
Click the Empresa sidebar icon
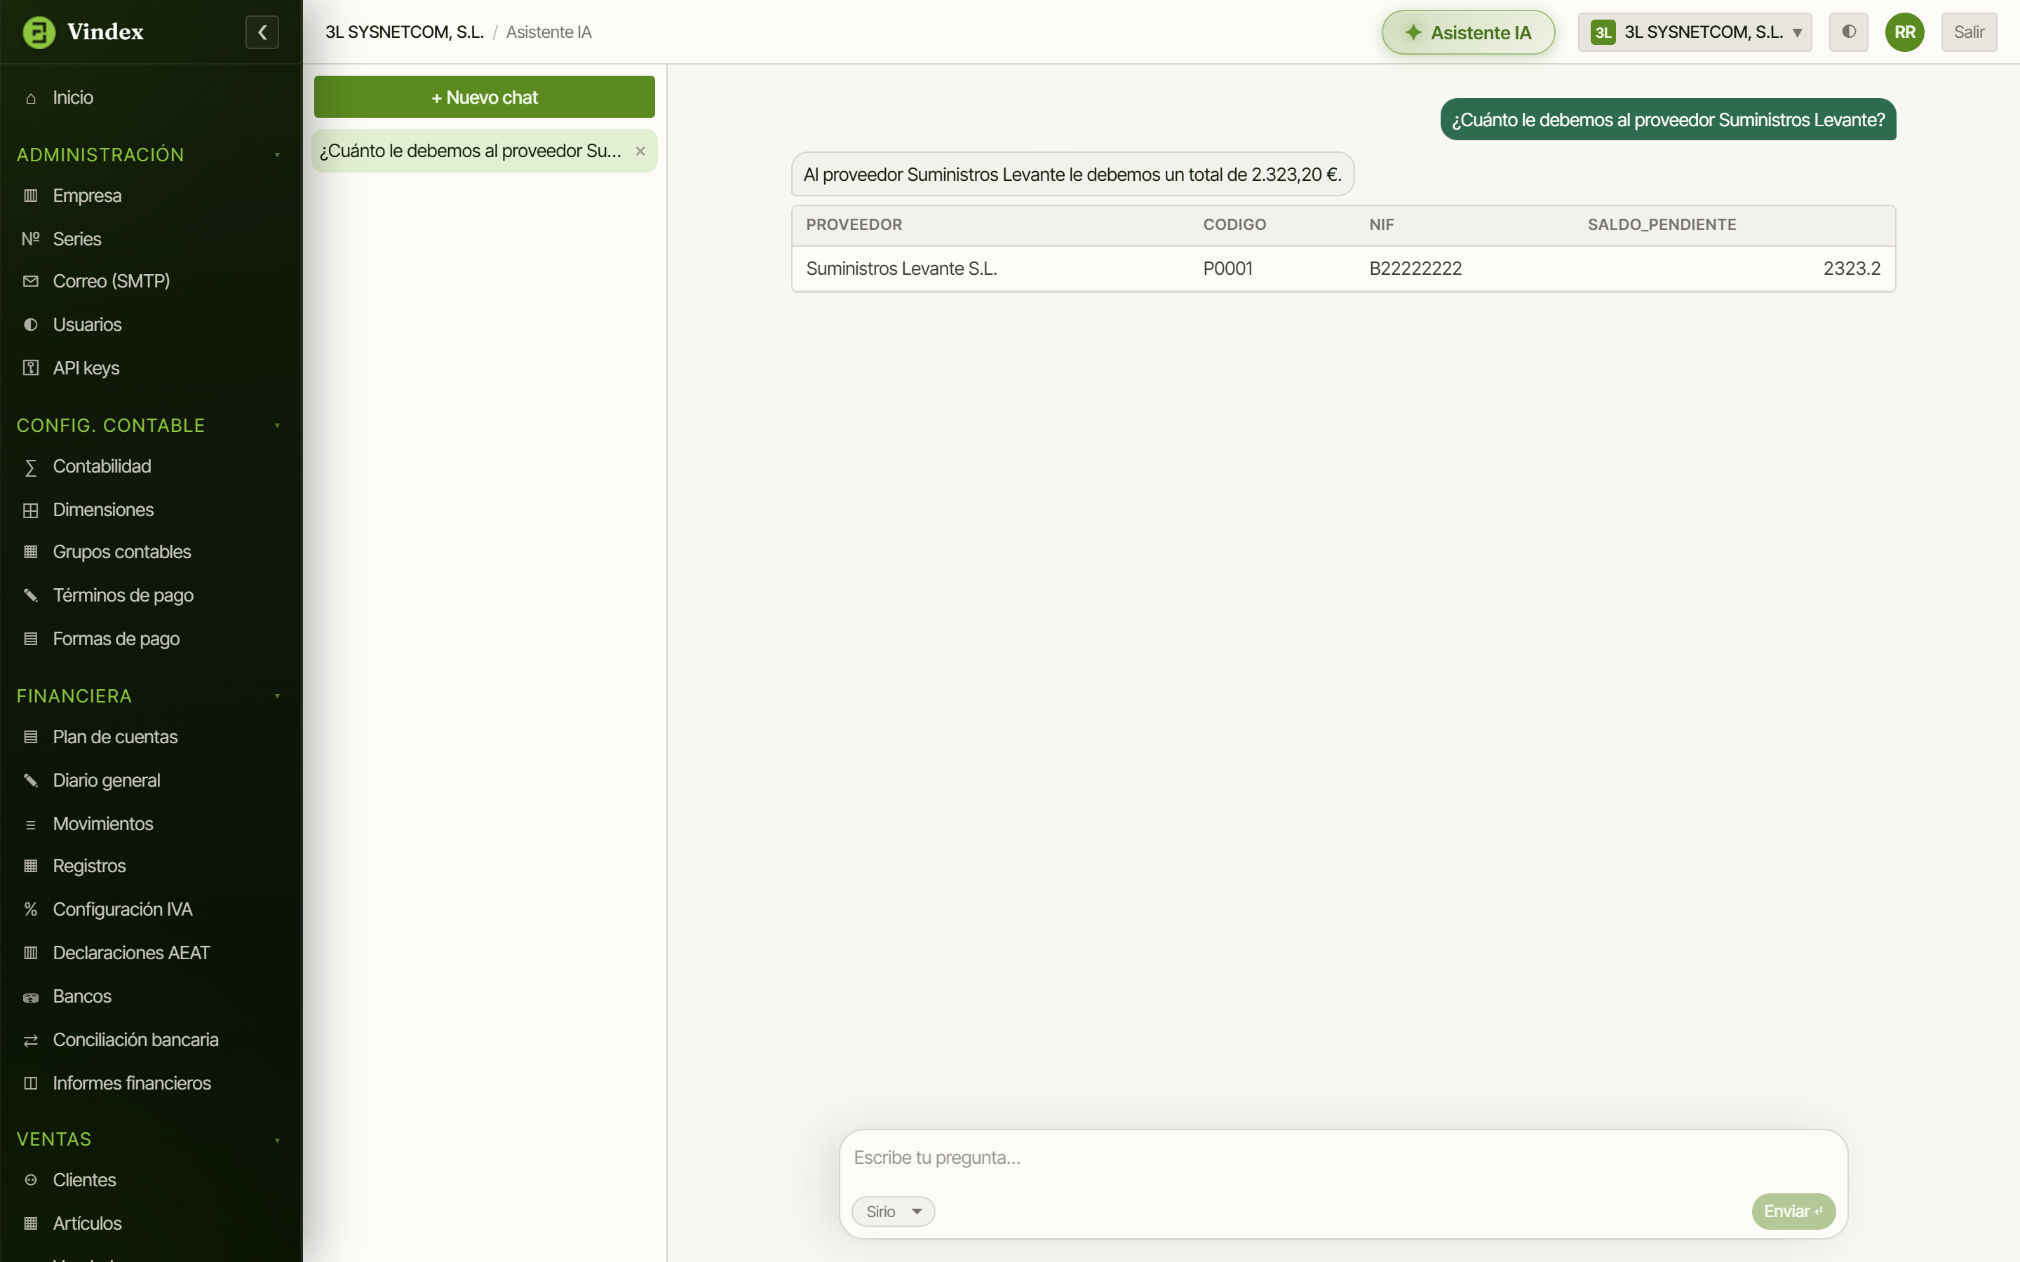[x=31, y=196]
